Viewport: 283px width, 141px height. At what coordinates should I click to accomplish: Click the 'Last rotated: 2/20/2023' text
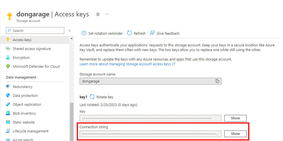click(x=108, y=105)
